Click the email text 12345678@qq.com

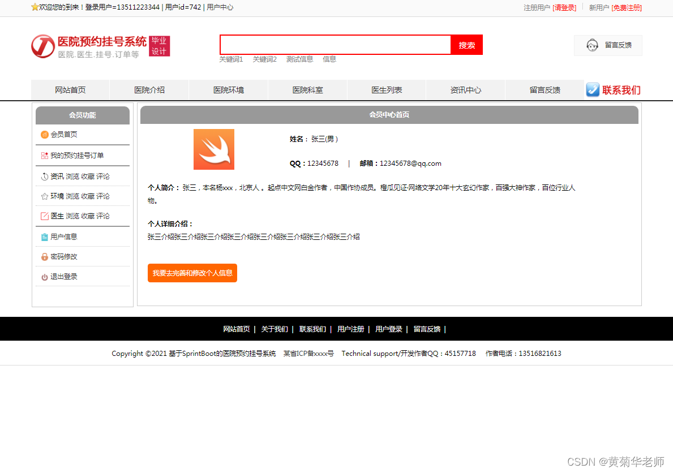(x=410, y=164)
